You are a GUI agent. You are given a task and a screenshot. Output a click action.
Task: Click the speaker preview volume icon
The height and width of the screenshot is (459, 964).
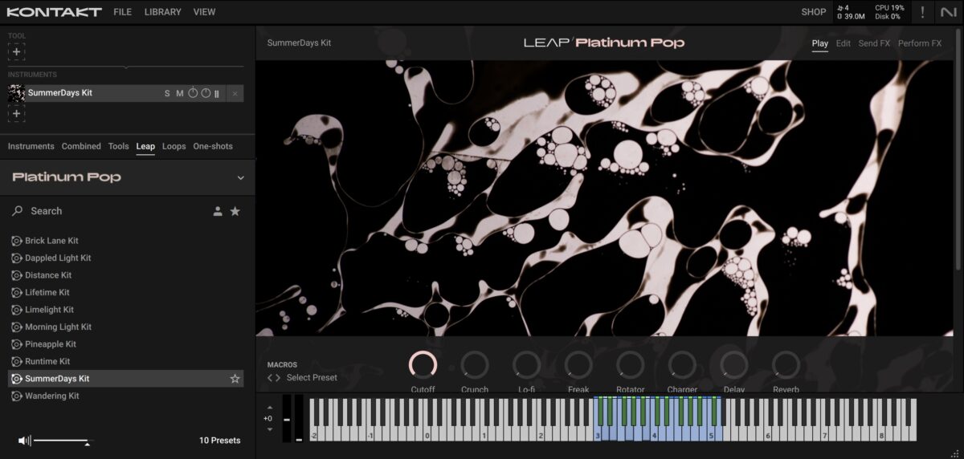[24, 441]
